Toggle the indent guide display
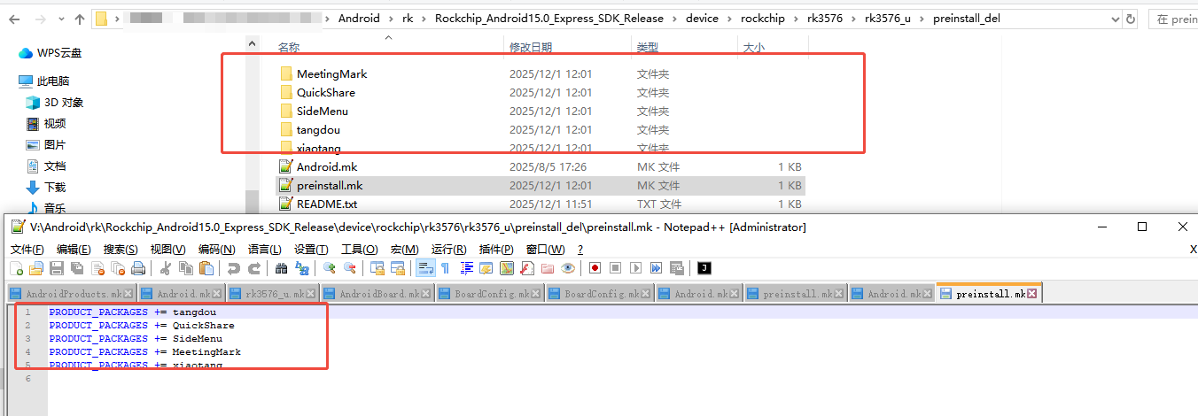This screenshot has width=1198, height=416. (466, 268)
